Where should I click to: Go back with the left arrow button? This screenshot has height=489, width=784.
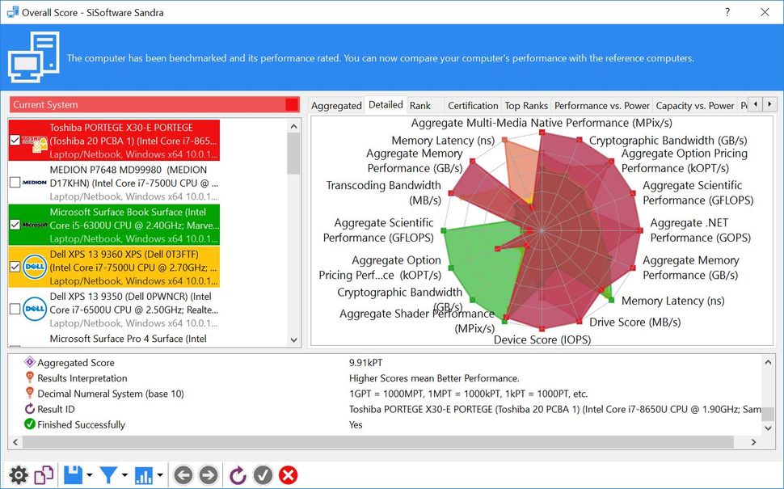pyautogui.click(x=183, y=475)
